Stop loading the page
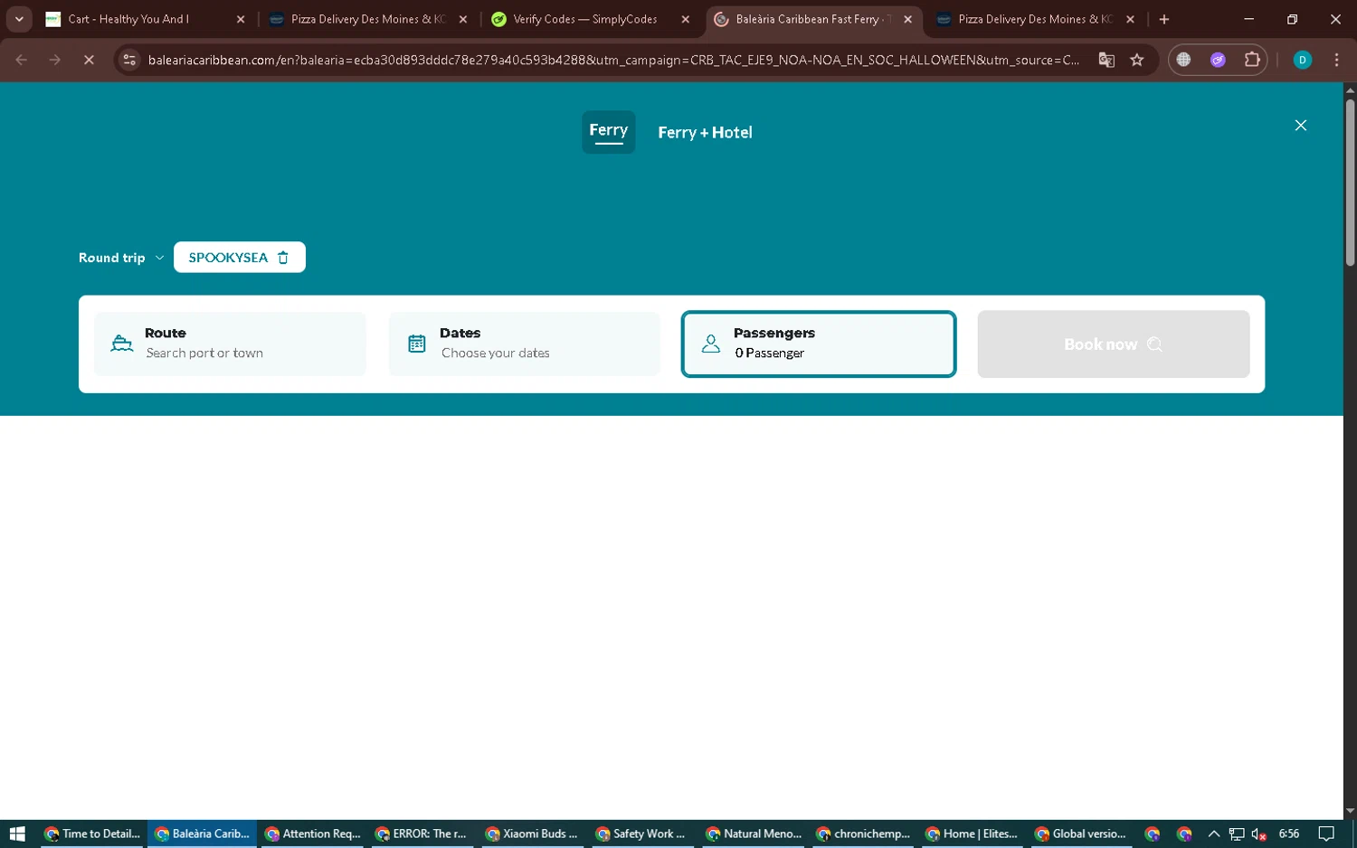The height and width of the screenshot is (848, 1357). point(89,60)
